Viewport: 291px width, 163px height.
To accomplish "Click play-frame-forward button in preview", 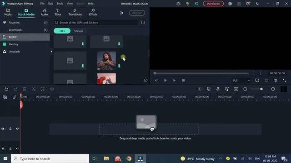I will 165,81.
